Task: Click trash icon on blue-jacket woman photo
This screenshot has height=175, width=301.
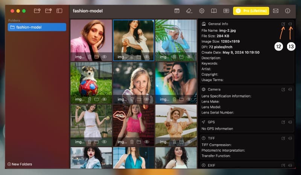Action: pyautogui.click(x=174, y=57)
